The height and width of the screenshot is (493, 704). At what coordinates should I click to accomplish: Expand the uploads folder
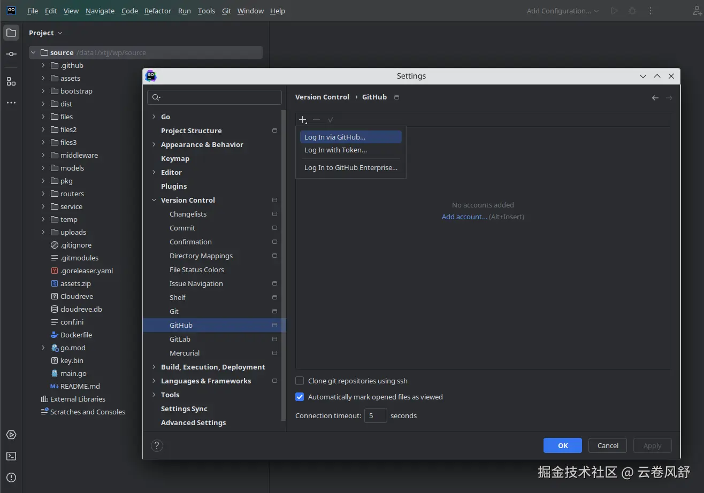[43, 232]
